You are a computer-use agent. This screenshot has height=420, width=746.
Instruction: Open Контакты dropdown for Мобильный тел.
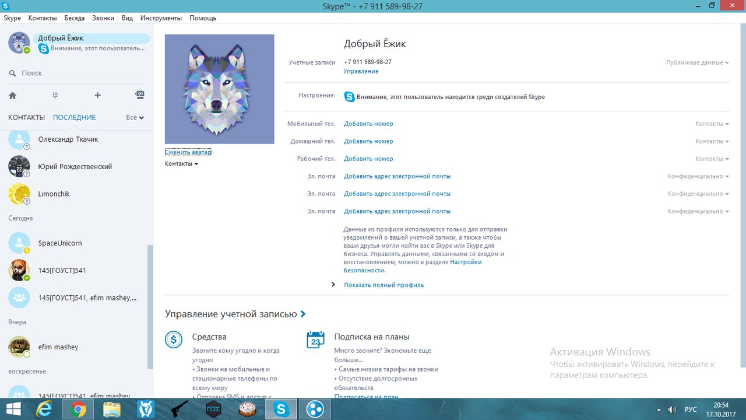(712, 124)
